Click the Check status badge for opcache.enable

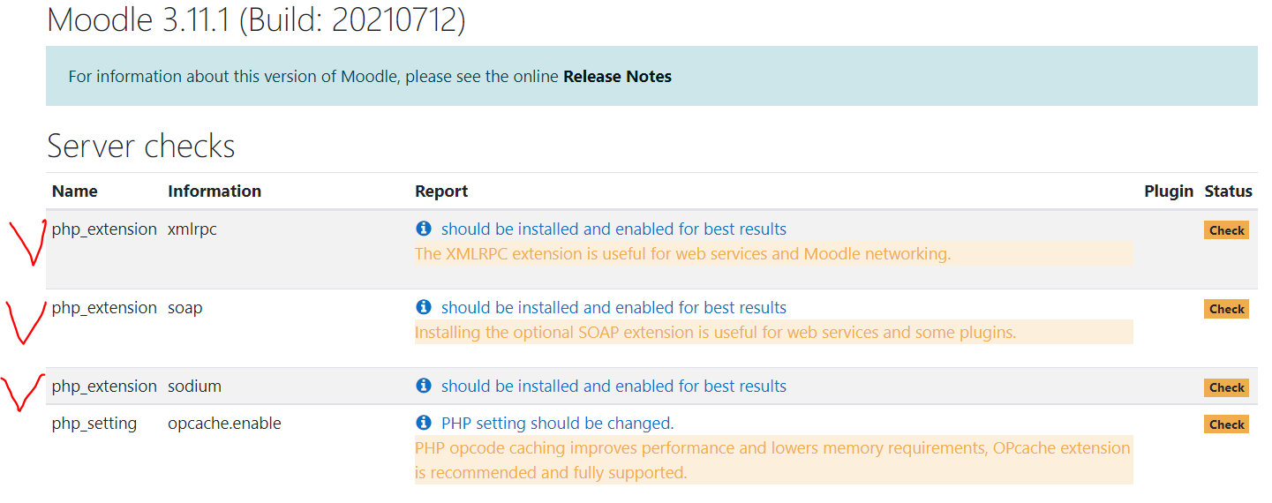coord(1226,424)
